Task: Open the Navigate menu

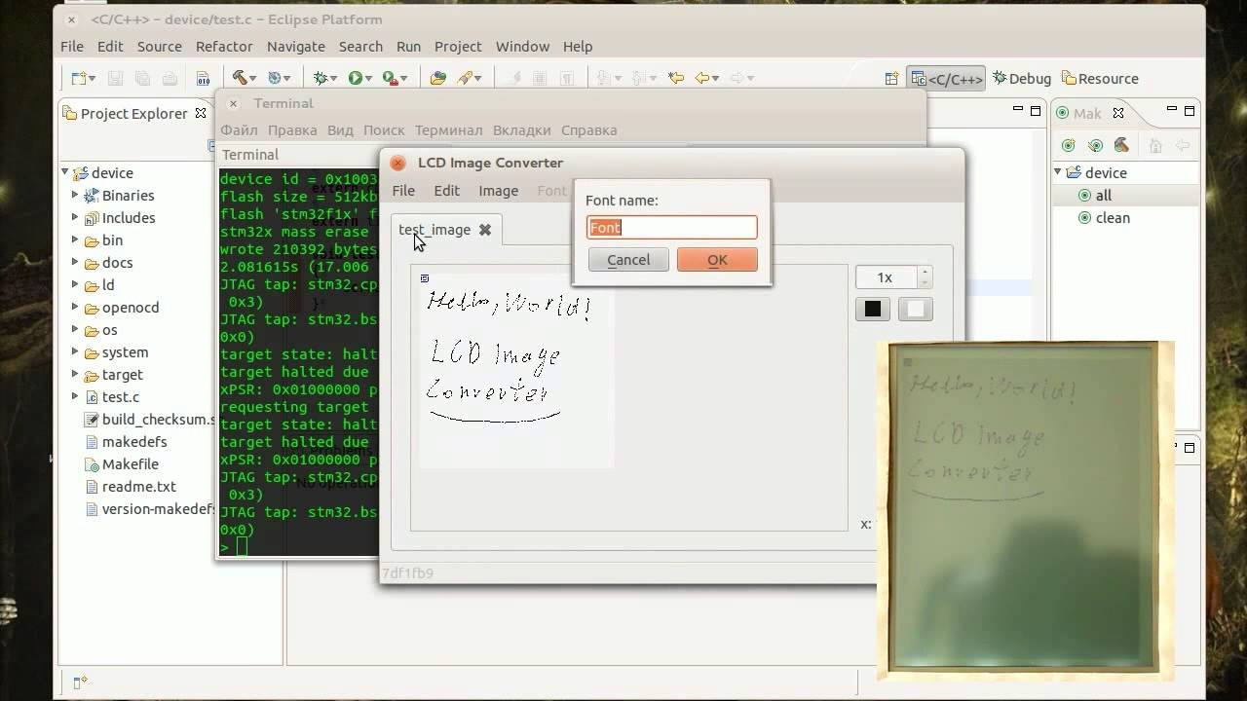Action: coord(296,46)
